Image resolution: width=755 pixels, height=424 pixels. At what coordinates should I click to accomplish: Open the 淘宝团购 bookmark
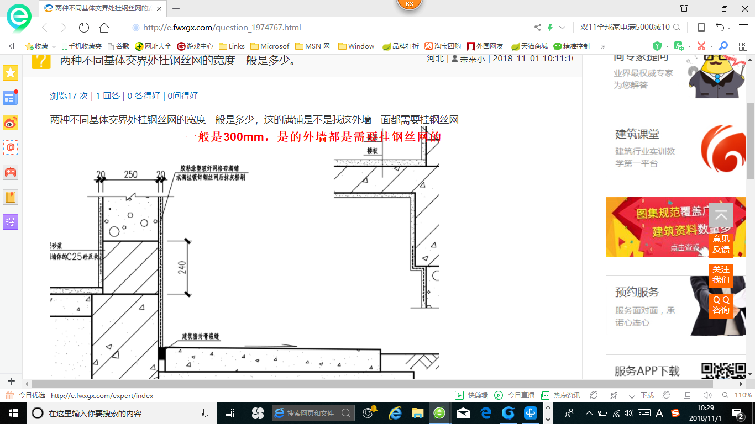pos(443,46)
